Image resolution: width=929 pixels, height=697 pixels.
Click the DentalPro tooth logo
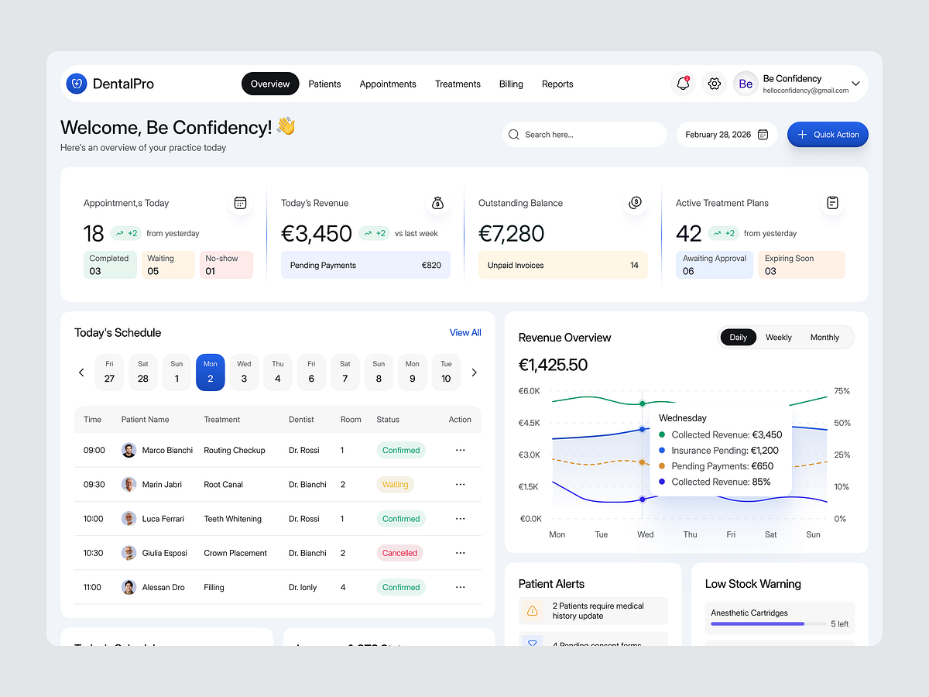coord(76,83)
